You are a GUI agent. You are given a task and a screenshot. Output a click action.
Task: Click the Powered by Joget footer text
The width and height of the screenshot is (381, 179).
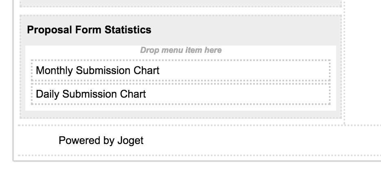point(101,141)
